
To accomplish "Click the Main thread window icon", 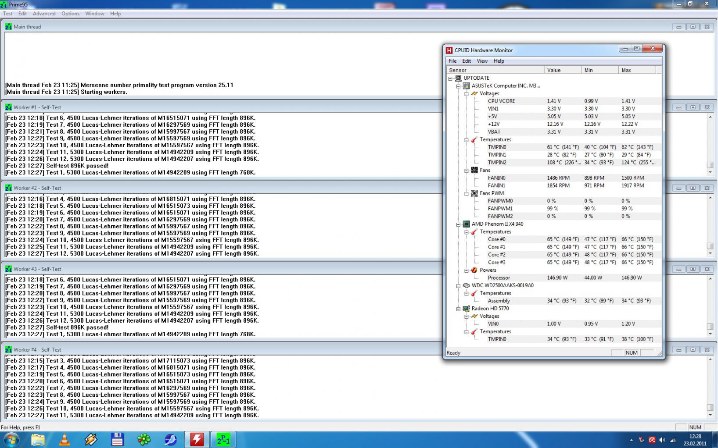I will pyautogui.click(x=8, y=27).
